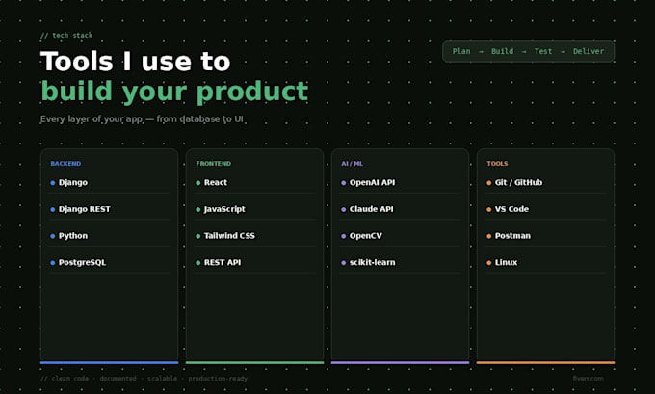Click 'clean code' in the footer

tap(70, 379)
